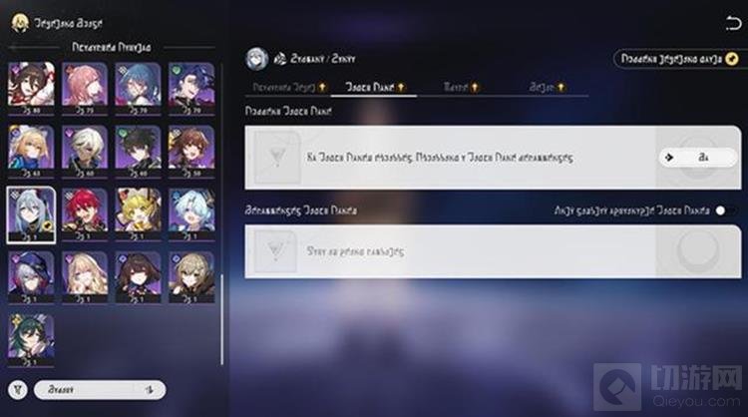This screenshot has height=417, width=748.
Task: Click the empty slot icon in upper white card
Action: click(x=277, y=158)
